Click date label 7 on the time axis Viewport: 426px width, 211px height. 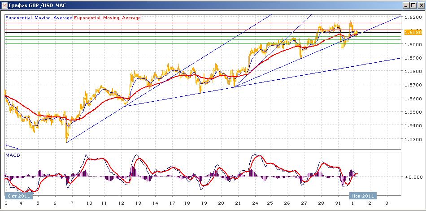point(72,203)
